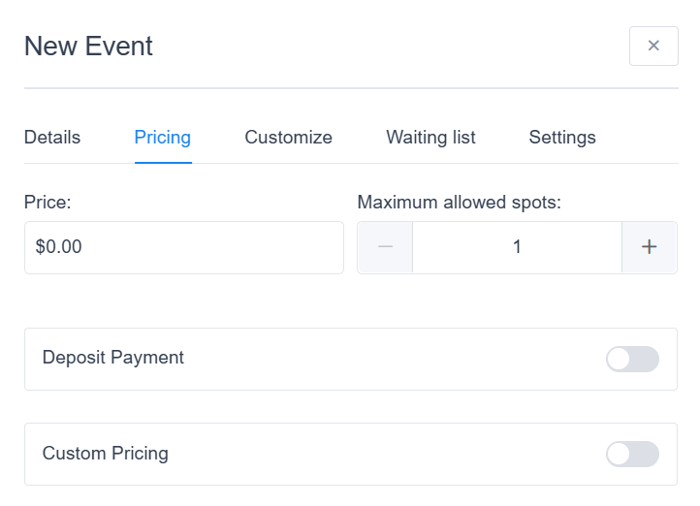Open the Customize tab

[x=288, y=138]
